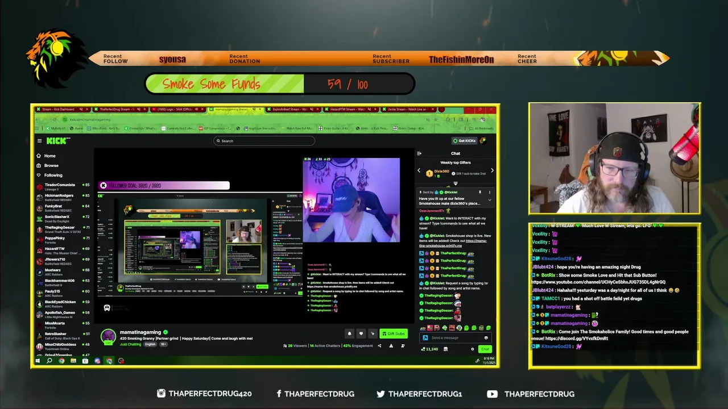Click the green KICK logo
728x409 pixels.
(x=57, y=141)
